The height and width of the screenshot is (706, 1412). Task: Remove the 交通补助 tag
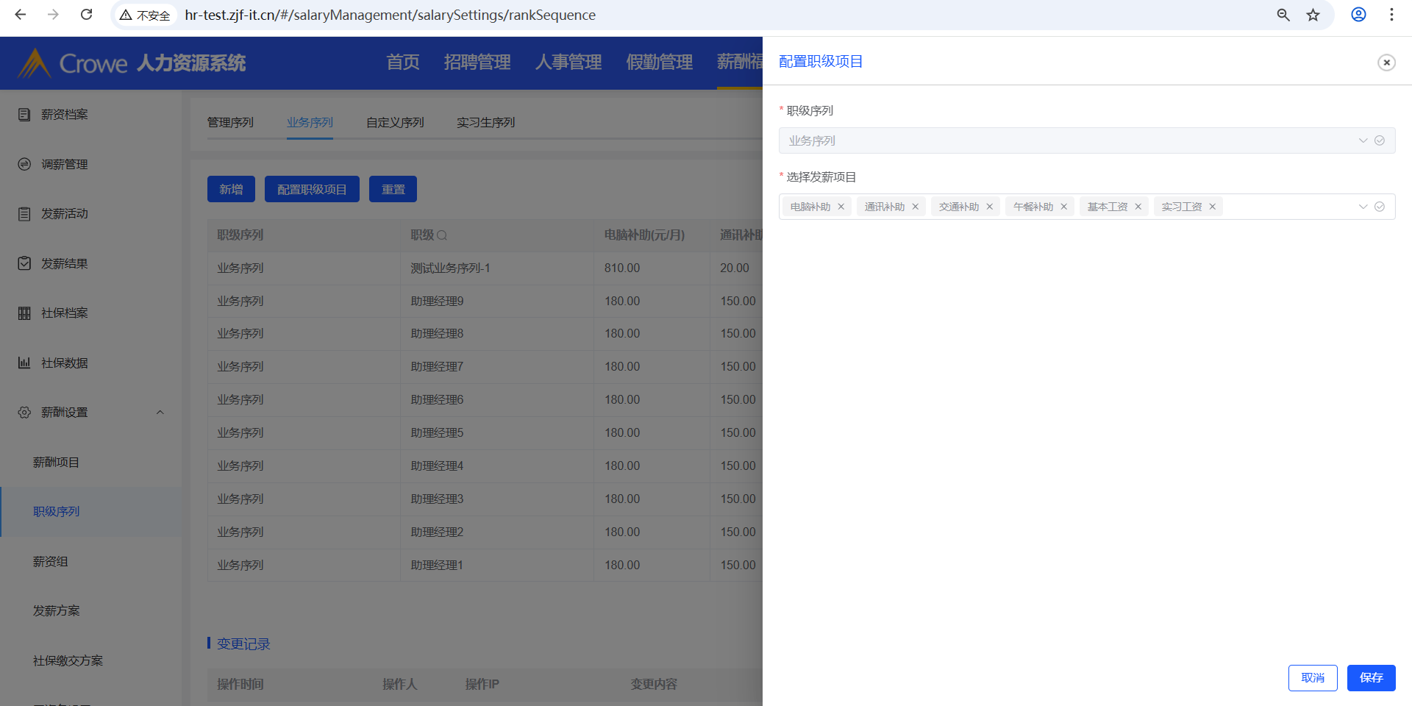989,207
